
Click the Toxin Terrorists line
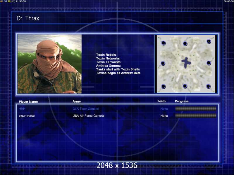tap(108, 62)
